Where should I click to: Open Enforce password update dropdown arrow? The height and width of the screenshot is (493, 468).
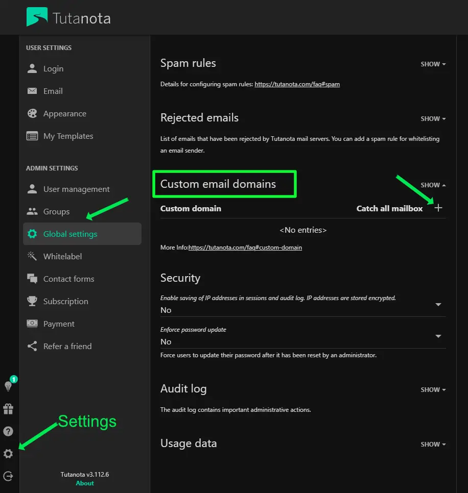(438, 336)
